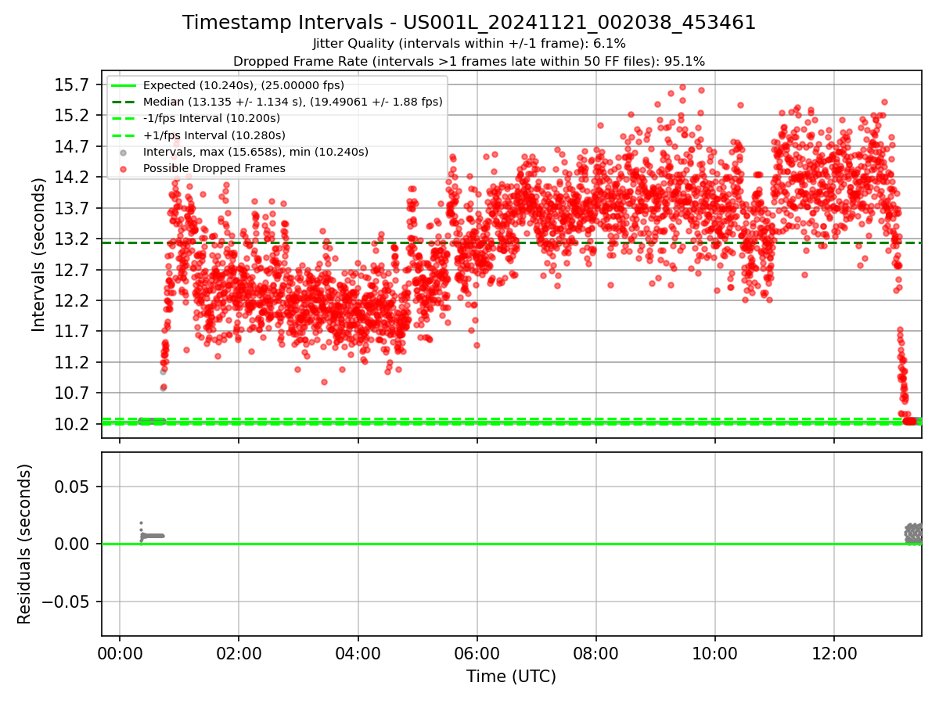Screen dimensions: 939x704
Task: Click the −0.05 residuals tick label
Action: (x=66, y=602)
